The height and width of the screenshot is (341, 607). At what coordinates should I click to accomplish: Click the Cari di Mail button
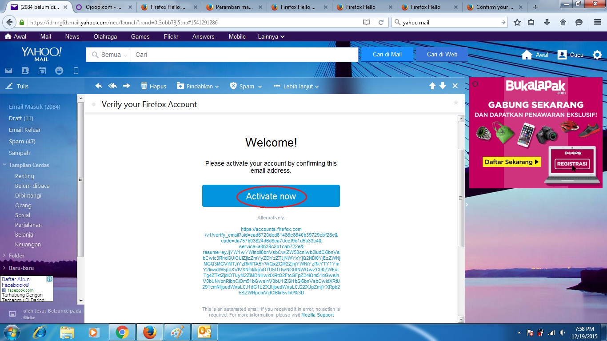387,54
